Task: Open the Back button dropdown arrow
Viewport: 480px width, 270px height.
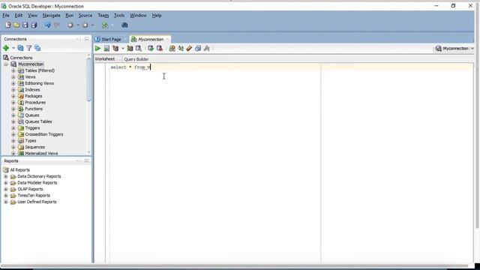Action: coord(78,25)
